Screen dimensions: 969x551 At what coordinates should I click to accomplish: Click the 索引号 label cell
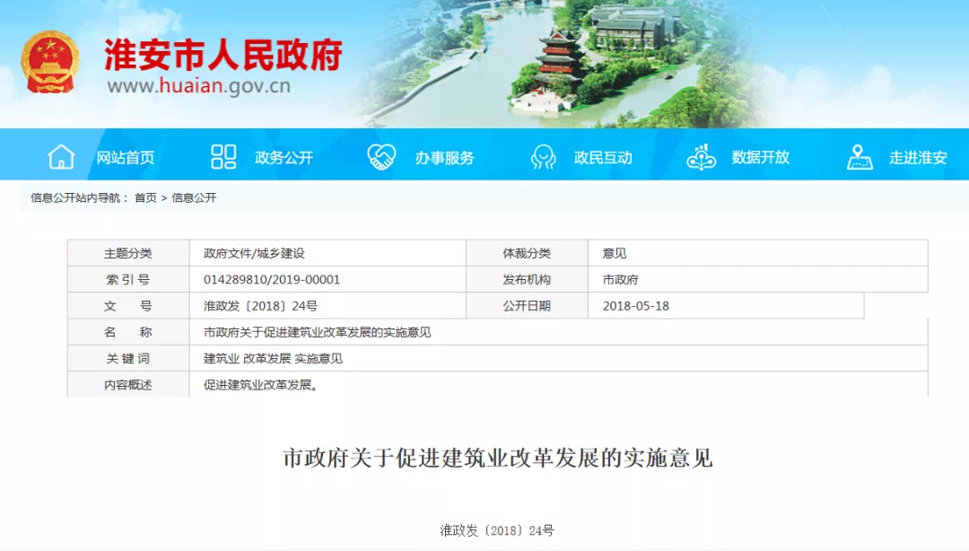pyautogui.click(x=128, y=279)
